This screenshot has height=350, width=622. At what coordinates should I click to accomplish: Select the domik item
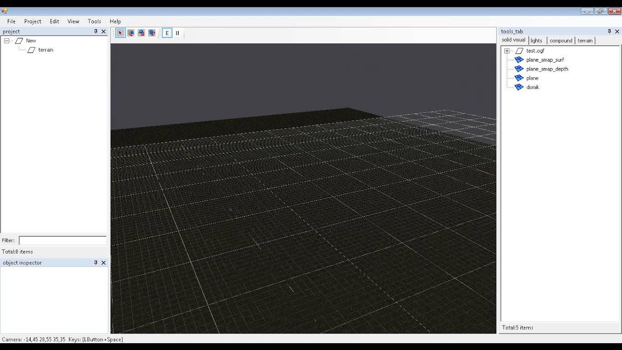point(533,87)
